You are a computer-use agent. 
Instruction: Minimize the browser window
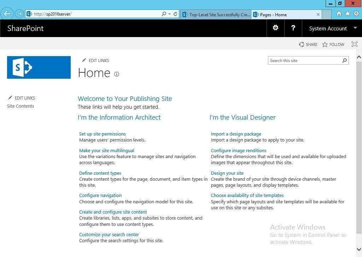pyautogui.click(x=331, y=4)
